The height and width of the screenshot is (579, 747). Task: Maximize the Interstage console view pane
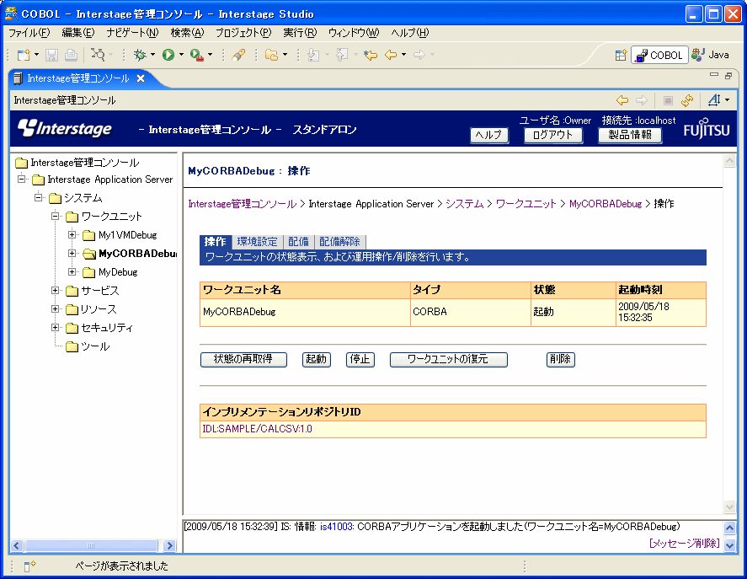[728, 75]
